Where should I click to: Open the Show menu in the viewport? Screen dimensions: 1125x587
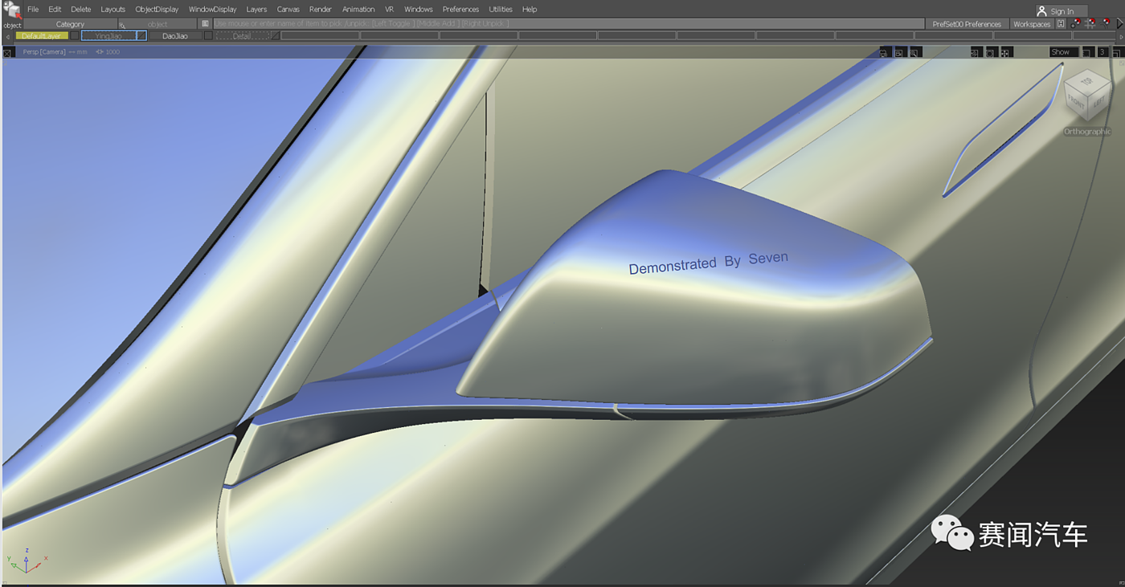click(1063, 52)
